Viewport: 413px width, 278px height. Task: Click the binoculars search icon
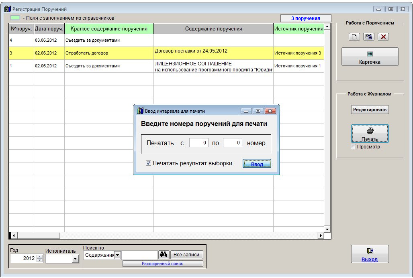(164, 255)
